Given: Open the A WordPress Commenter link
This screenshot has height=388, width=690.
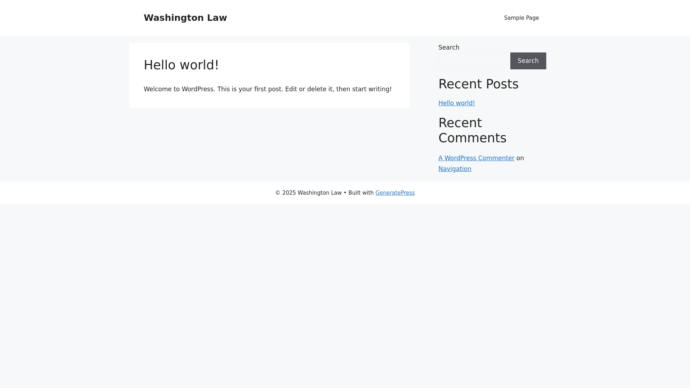Looking at the screenshot, I should tap(476, 158).
